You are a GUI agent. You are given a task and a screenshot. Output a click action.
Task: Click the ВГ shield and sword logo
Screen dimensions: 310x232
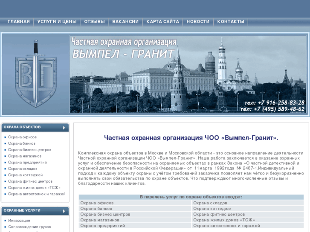coord(36,74)
